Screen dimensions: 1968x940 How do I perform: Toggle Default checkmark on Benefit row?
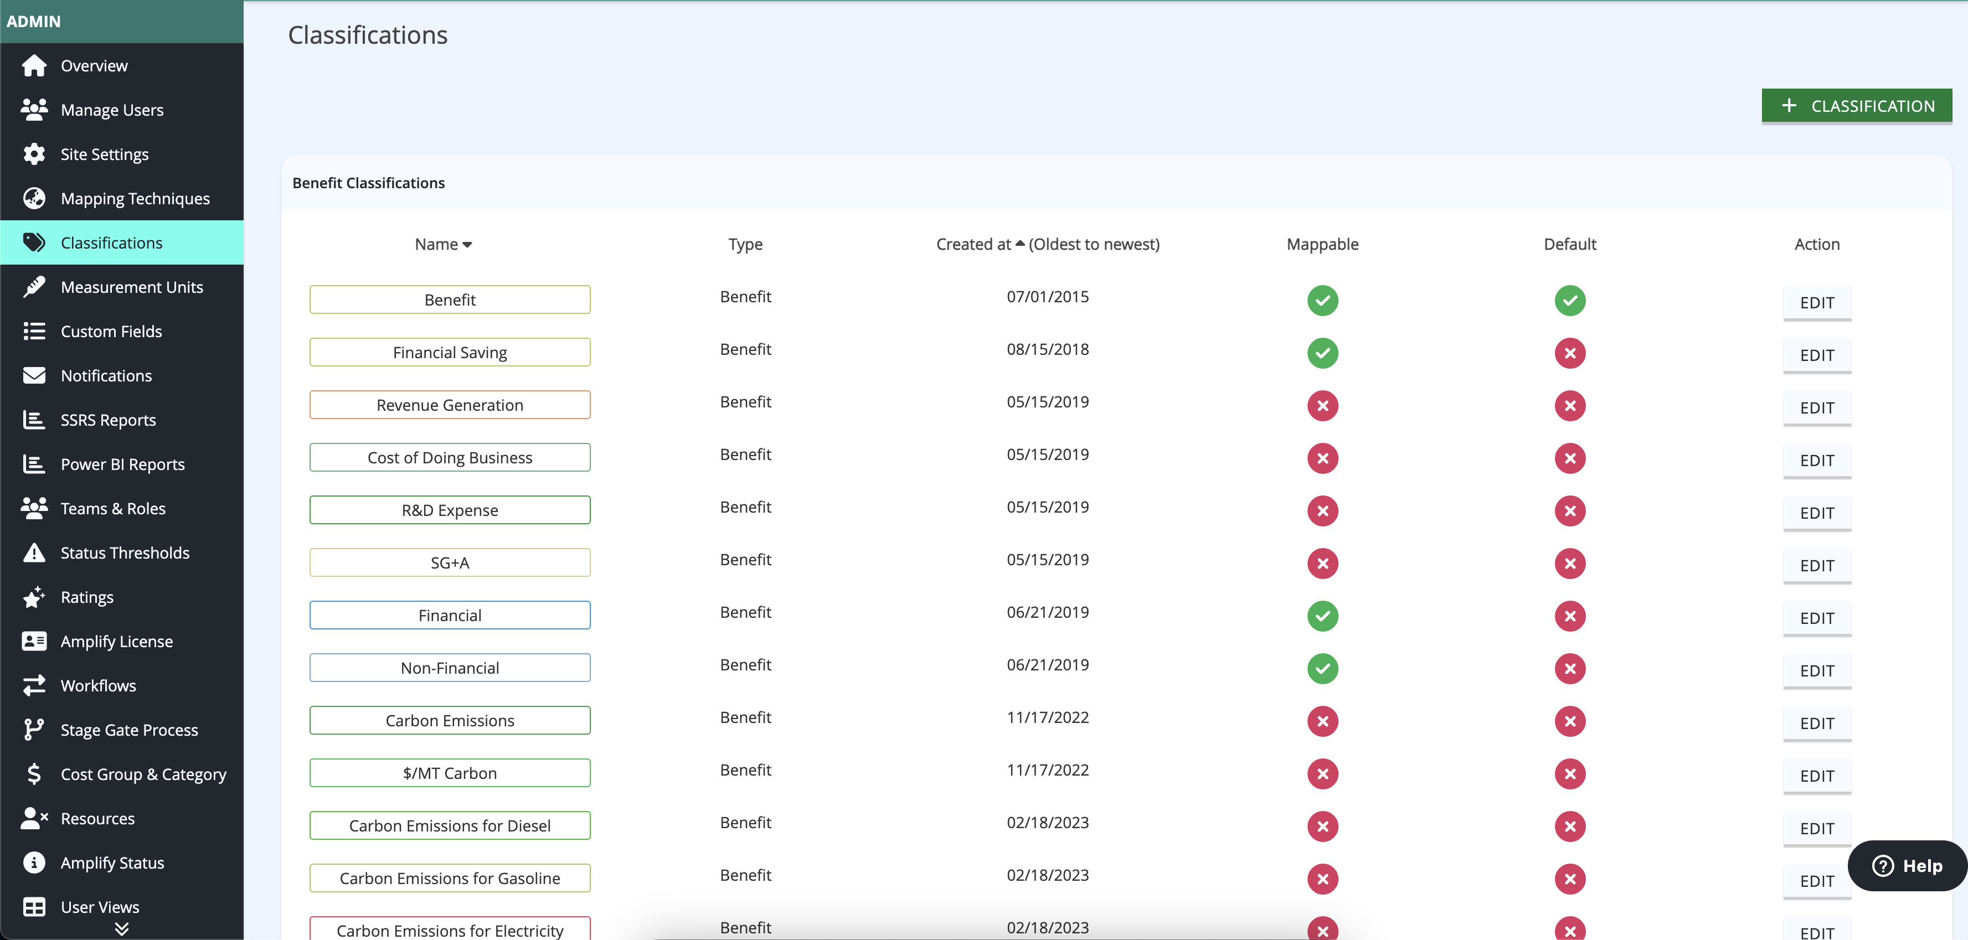pyautogui.click(x=1569, y=301)
